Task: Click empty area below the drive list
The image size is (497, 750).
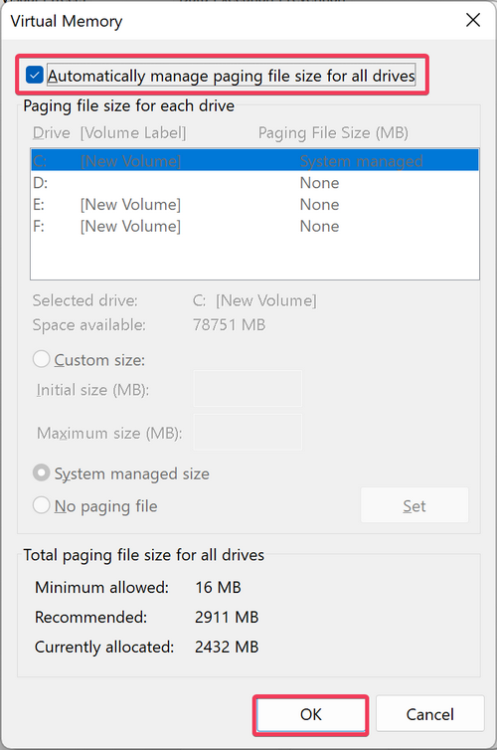Action: pos(254,259)
